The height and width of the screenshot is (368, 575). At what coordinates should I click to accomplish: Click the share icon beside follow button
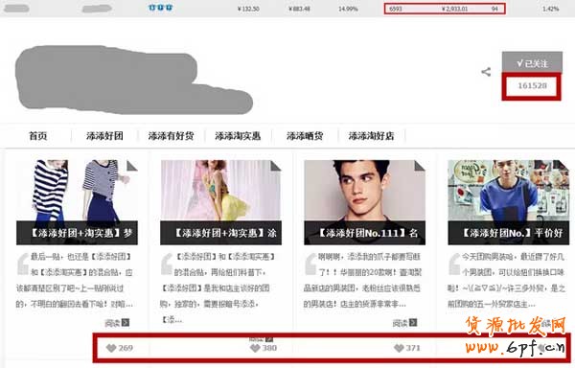(486, 72)
